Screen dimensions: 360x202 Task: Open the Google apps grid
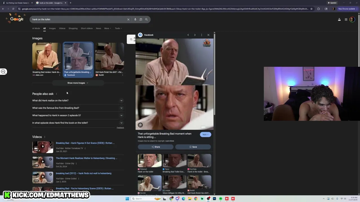tap(346, 19)
